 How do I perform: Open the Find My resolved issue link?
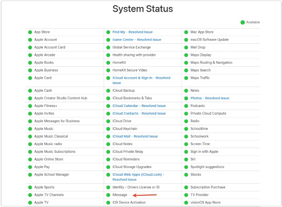(x=133, y=32)
